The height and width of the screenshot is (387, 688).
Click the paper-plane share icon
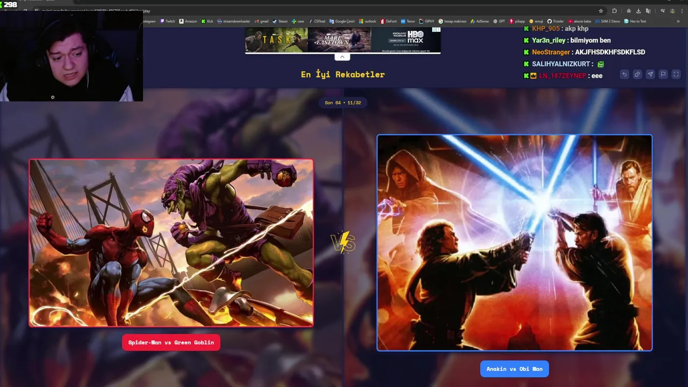(650, 74)
